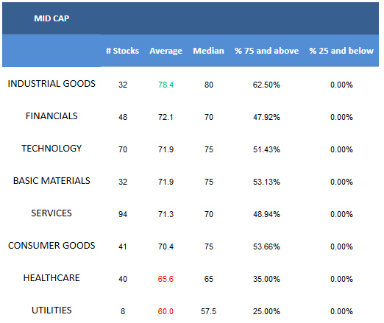Image resolution: width=384 pixels, height=323 pixels.
Task: Click the 57.5 median value for Utilities
Action: coord(208,311)
